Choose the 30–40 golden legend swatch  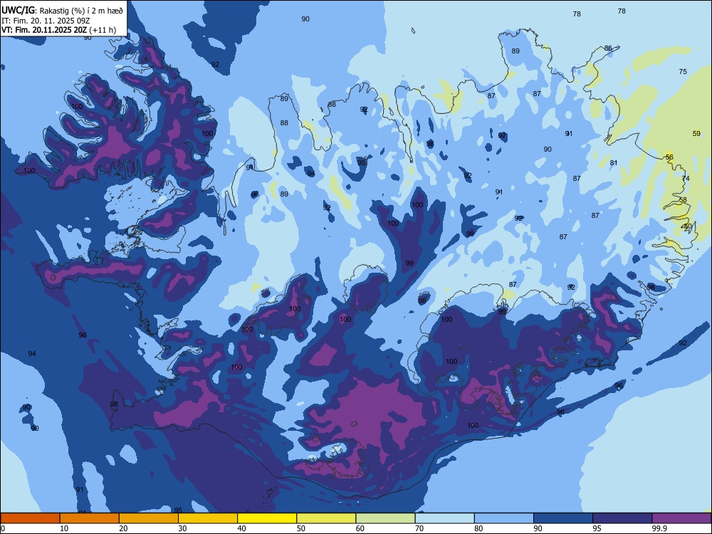[x=208, y=518]
